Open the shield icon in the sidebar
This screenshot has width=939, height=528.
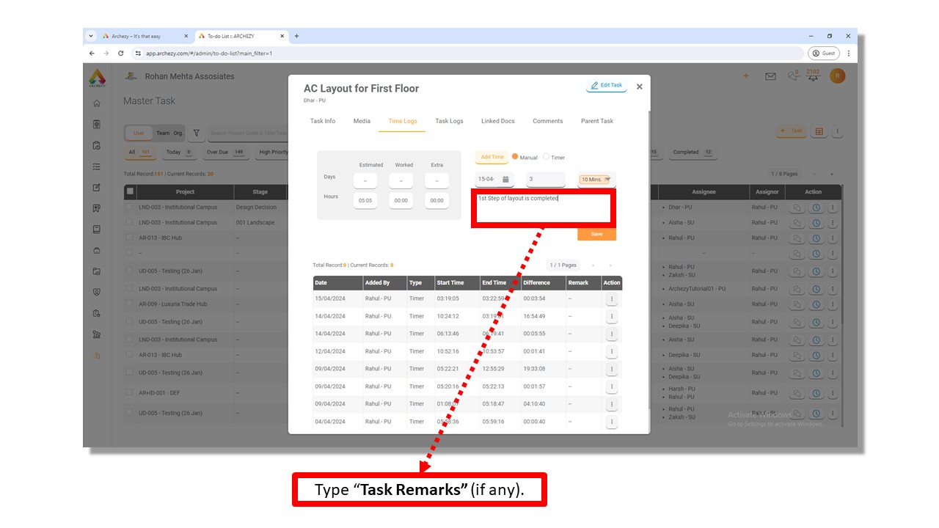[x=97, y=292]
